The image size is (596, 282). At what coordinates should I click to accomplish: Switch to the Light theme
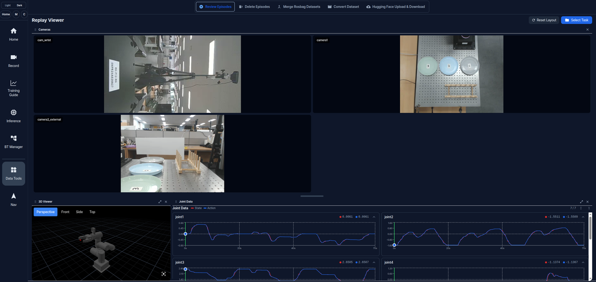coord(8,5)
